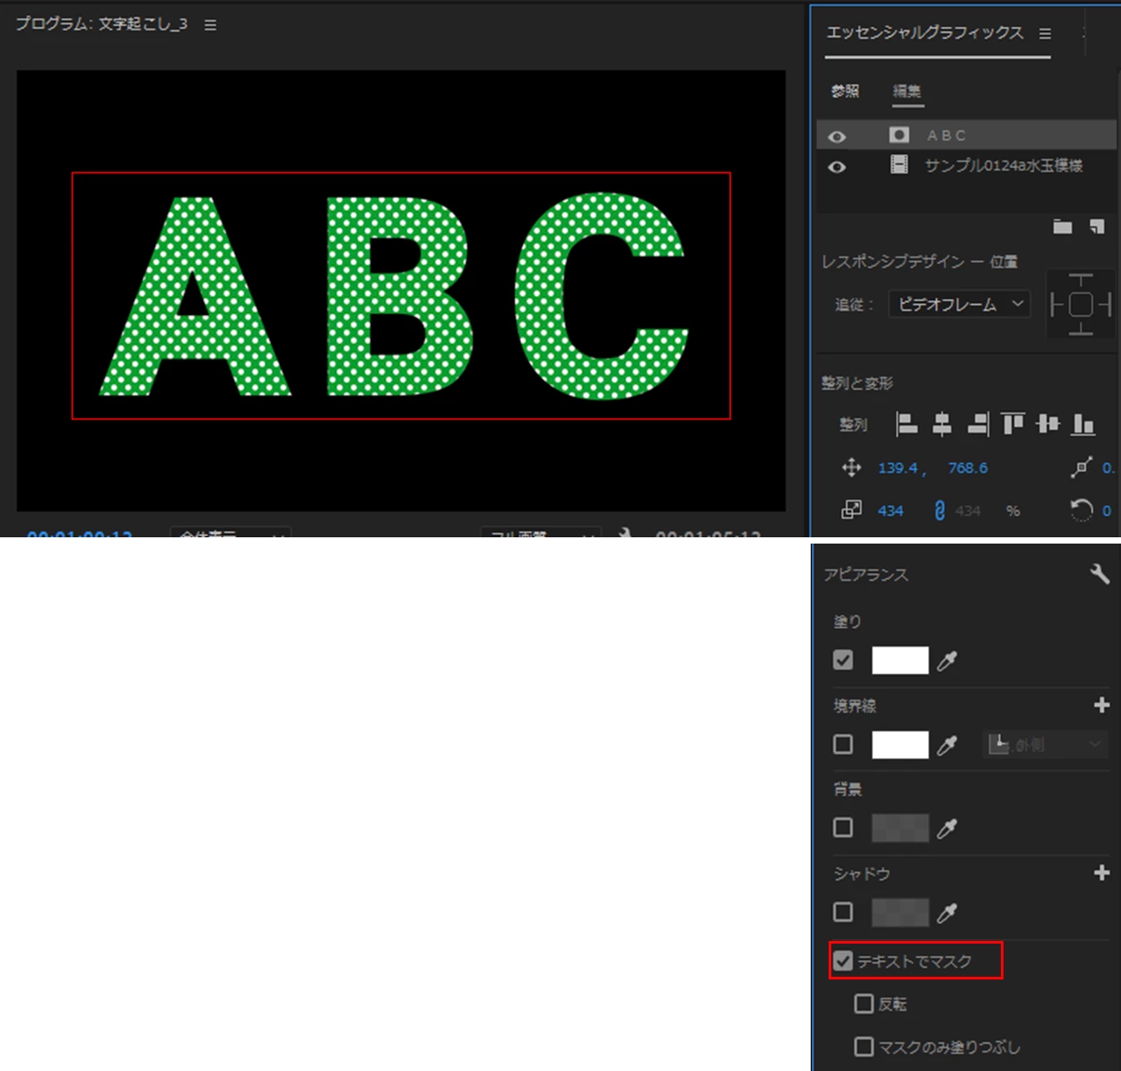Hide the ABC layer with eye icon
This screenshot has width=1121, height=1071.
coord(837,136)
